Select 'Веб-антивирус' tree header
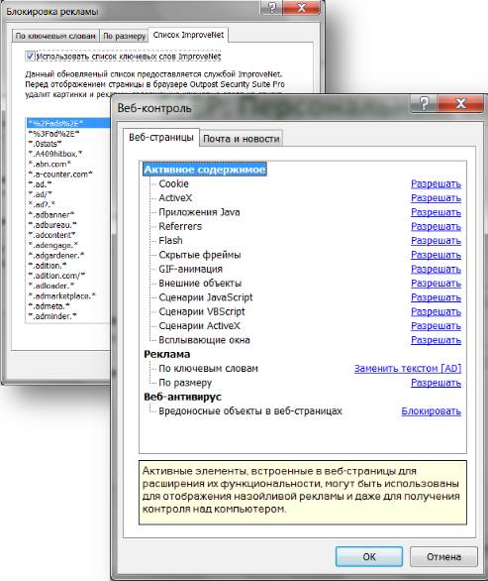This screenshot has height=581, width=488. pos(182,397)
